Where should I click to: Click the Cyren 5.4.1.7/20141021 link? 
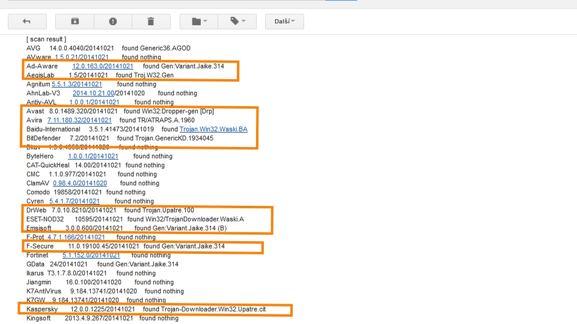point(75,201)
